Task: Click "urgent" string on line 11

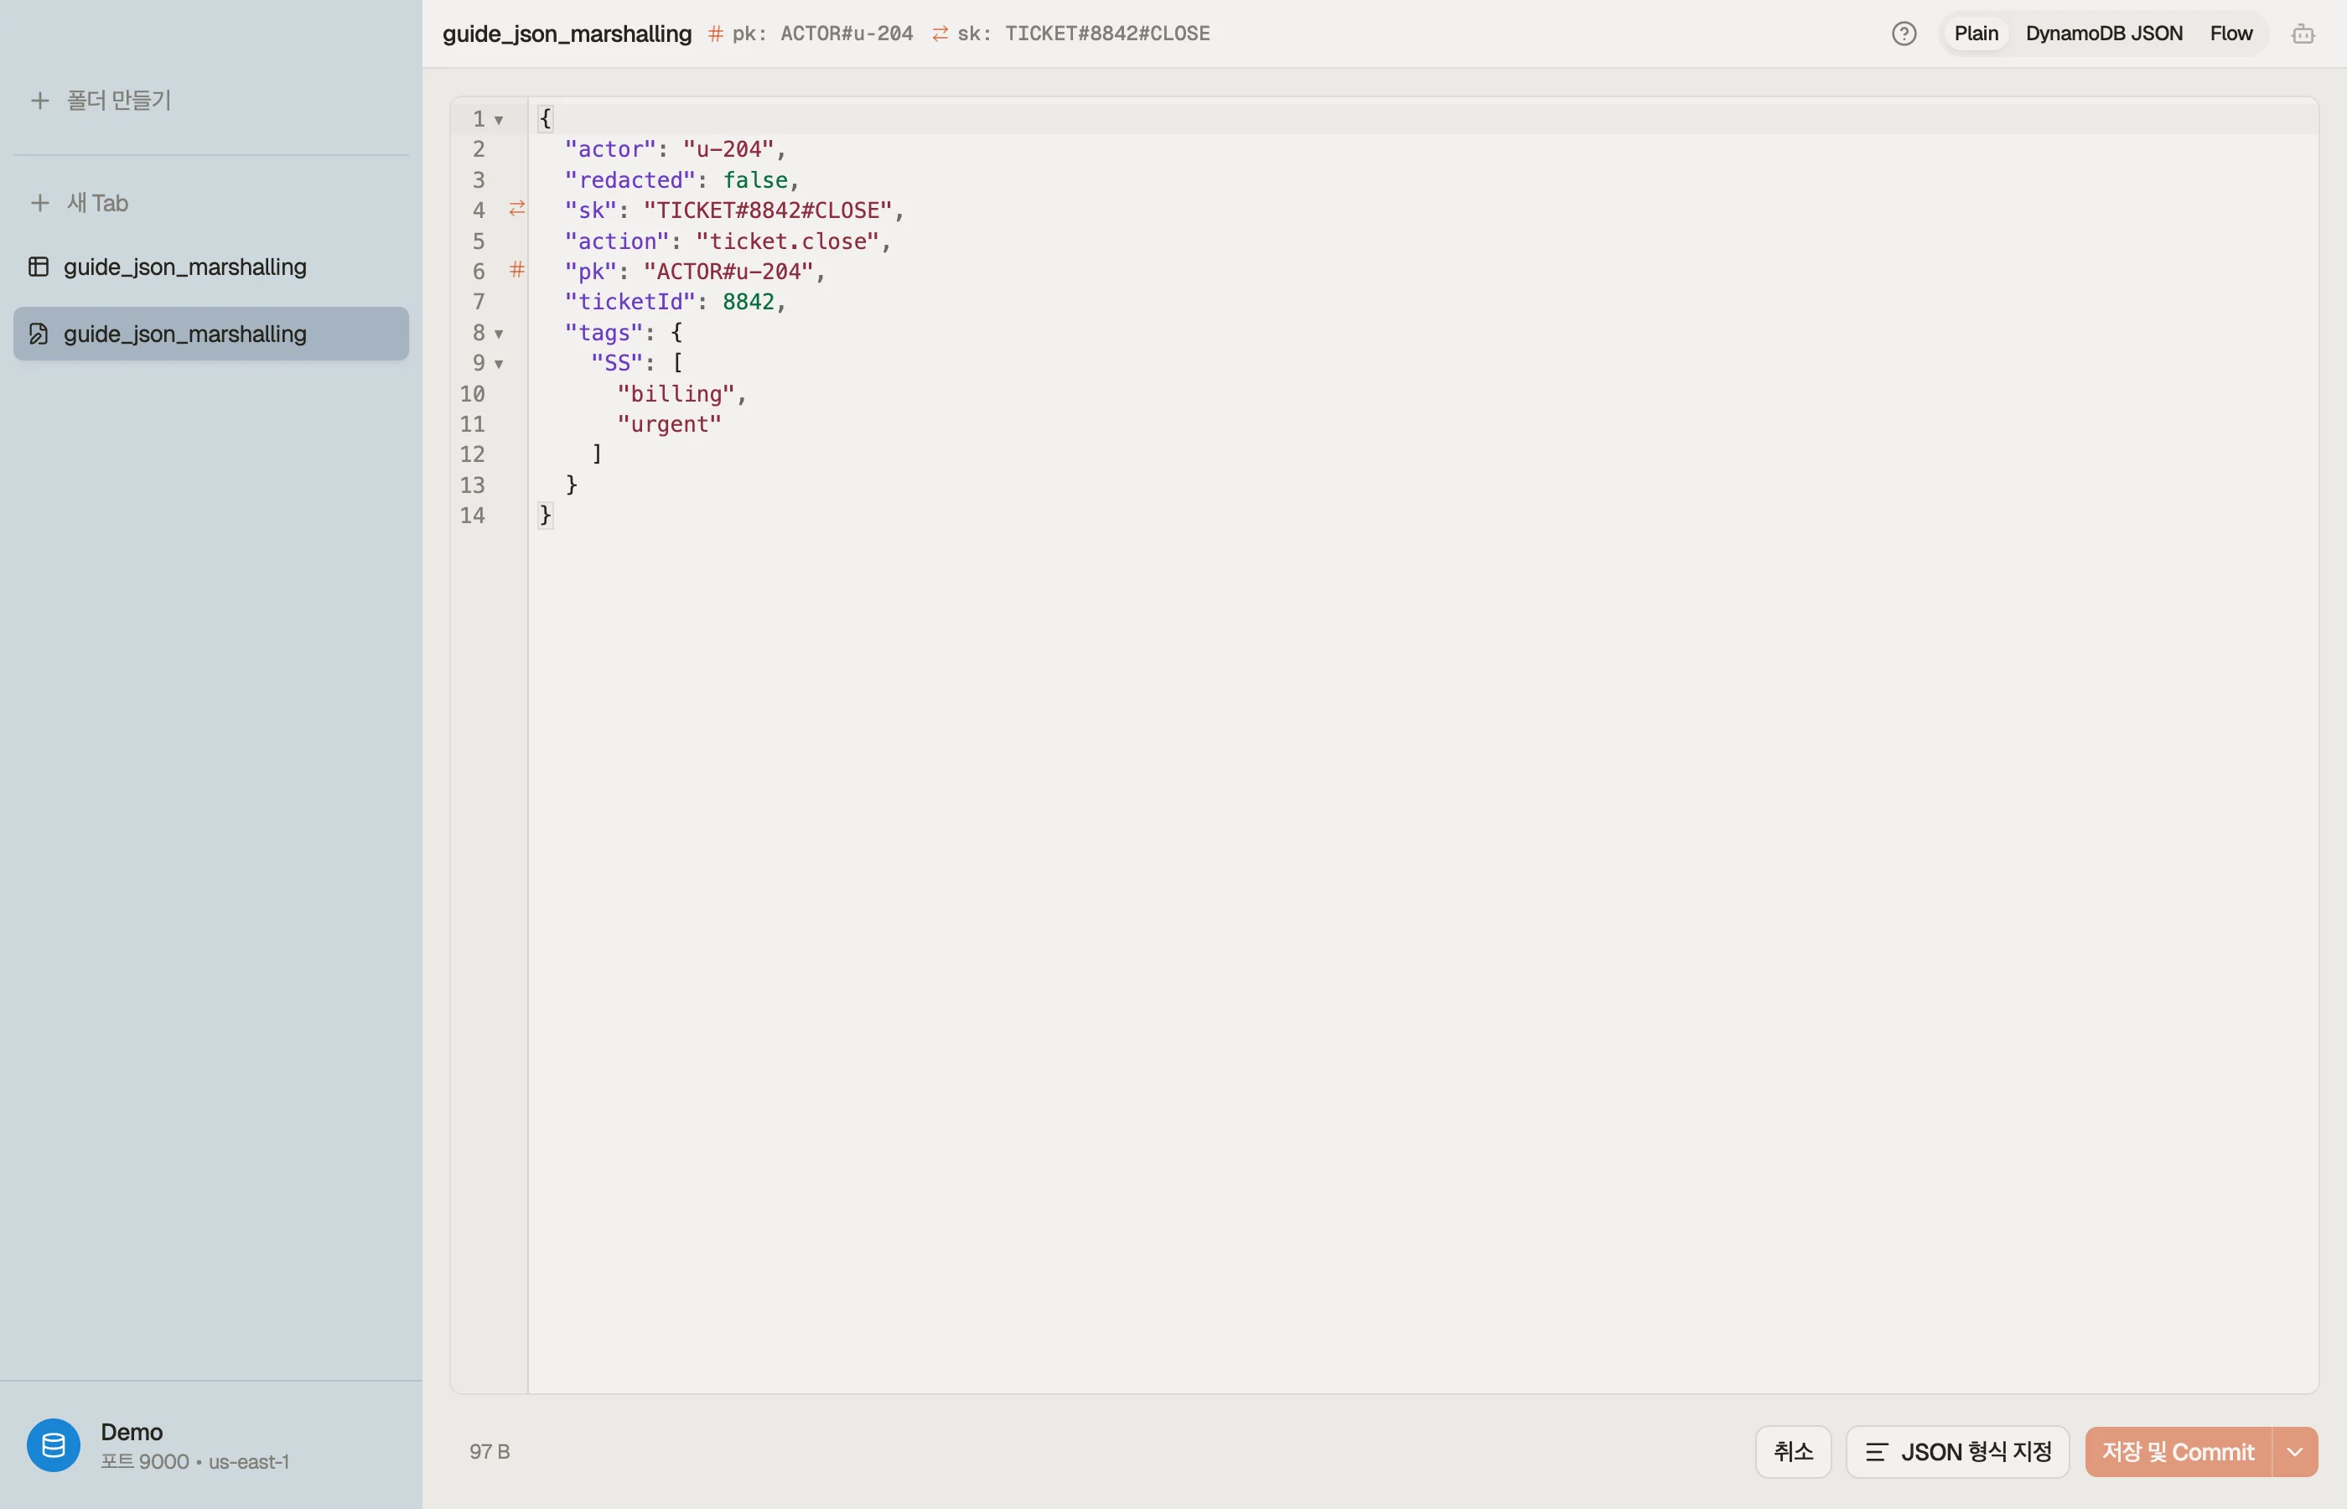Action: 669,424
